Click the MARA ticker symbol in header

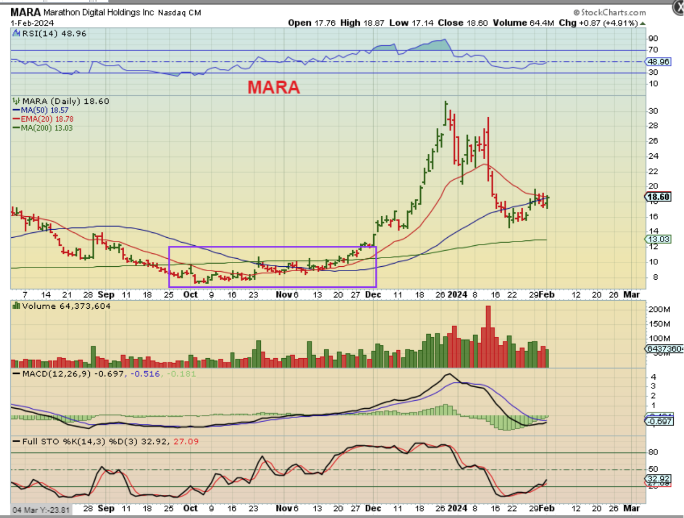25,12
